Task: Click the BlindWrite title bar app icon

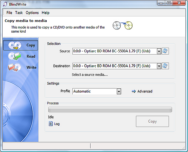Action: click(x=5, y=4)
